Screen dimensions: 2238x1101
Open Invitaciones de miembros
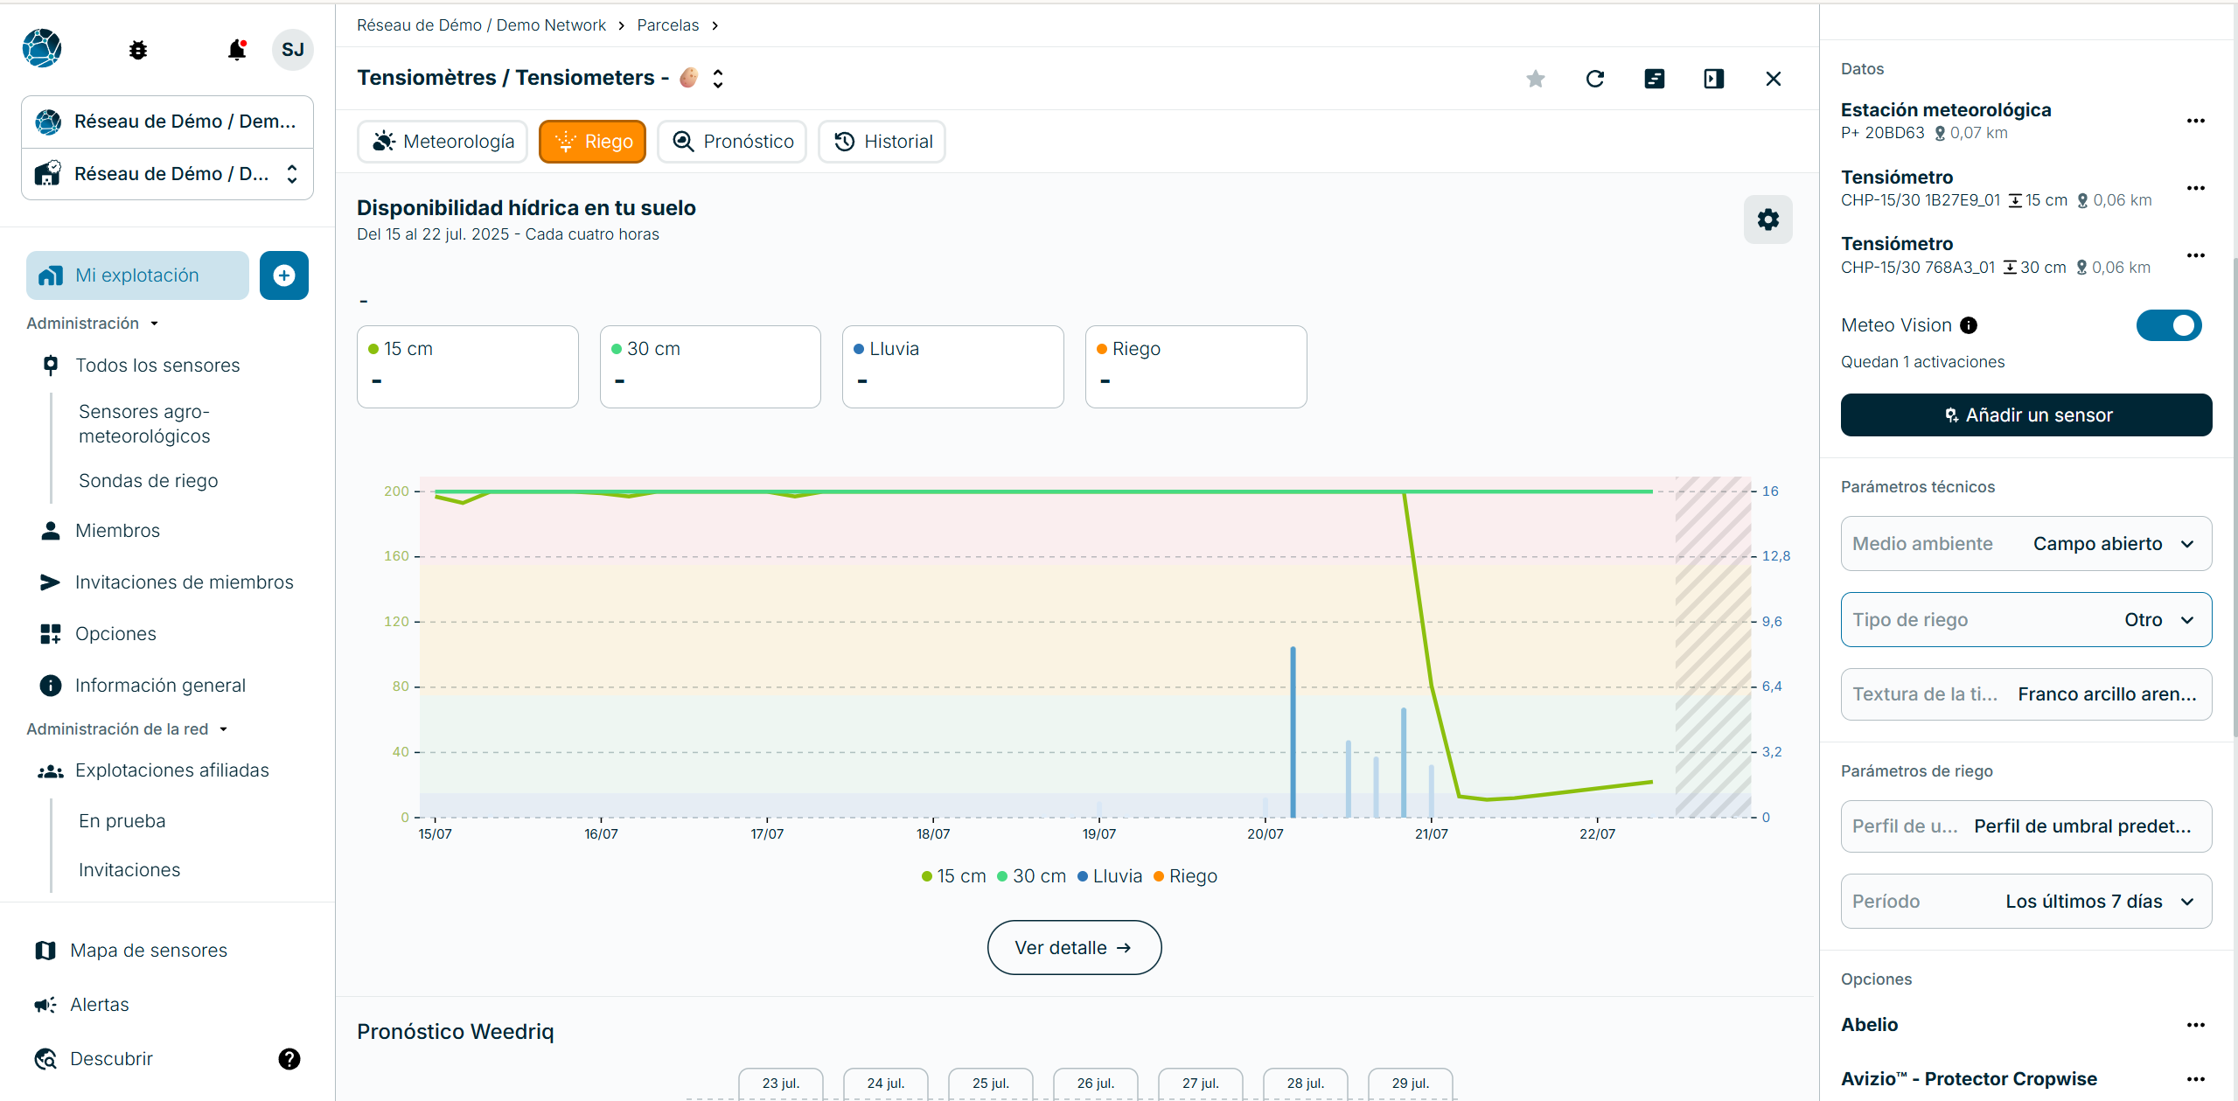tap(184, 582)
